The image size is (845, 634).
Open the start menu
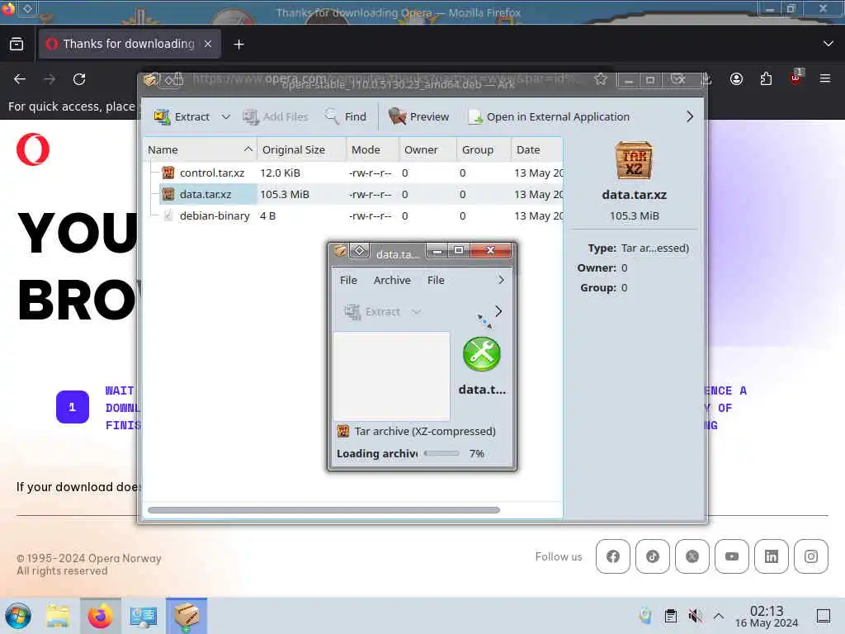[x=18, y=616]
